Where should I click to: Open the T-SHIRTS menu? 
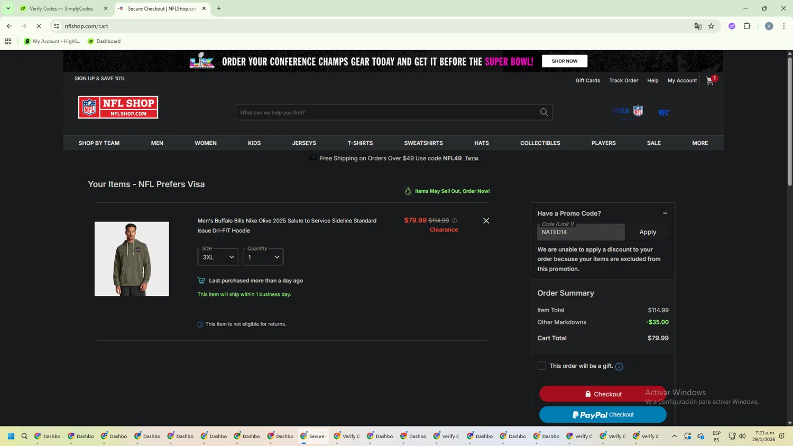click(x=360, y=143)
